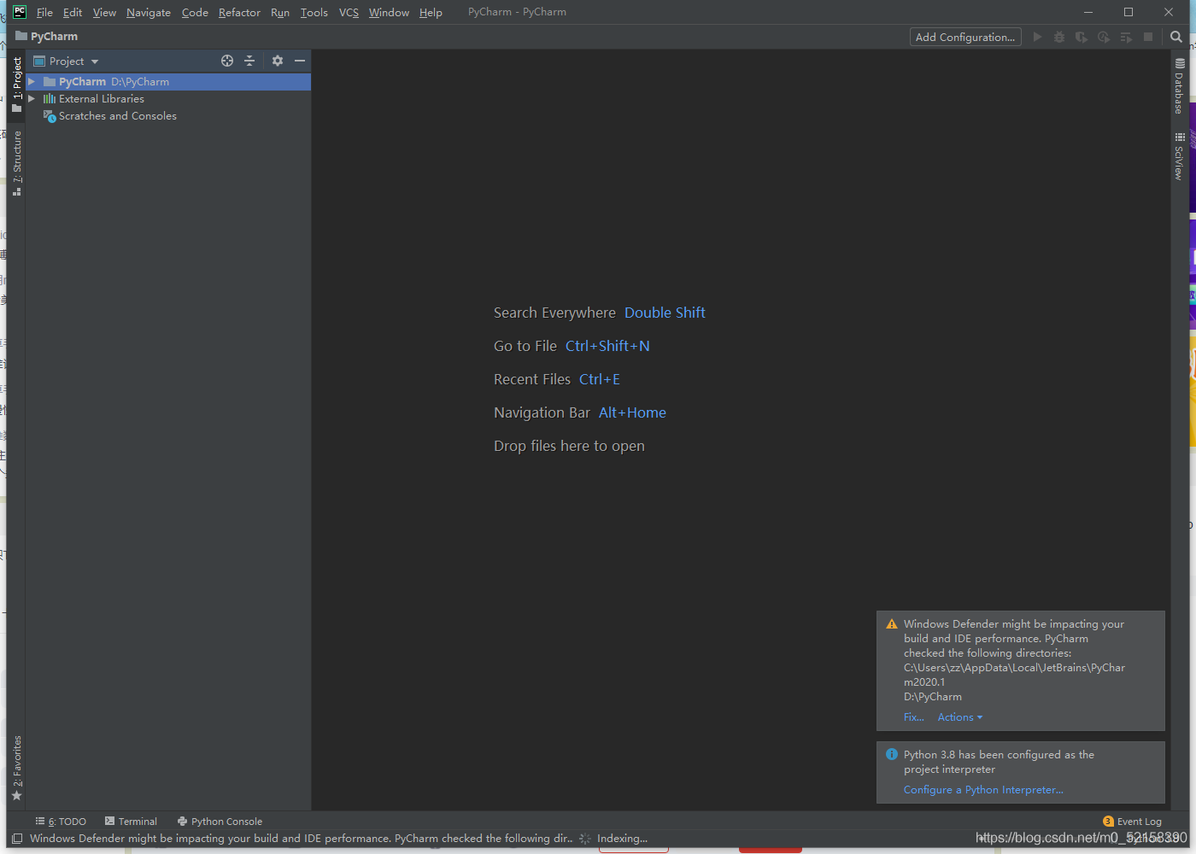Open the Help menu
The width and height of the screenshot is (1196, 854).
coord(431,13)
